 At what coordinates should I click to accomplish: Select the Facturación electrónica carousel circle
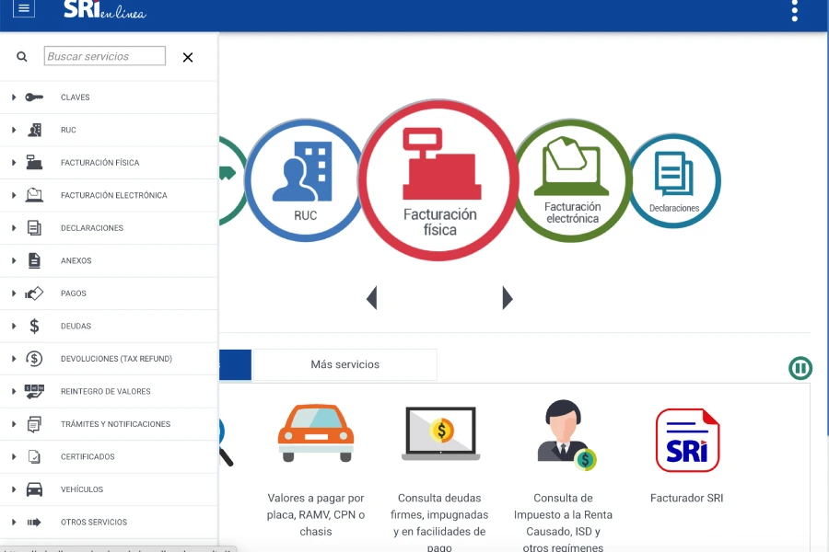coord(572,180)
